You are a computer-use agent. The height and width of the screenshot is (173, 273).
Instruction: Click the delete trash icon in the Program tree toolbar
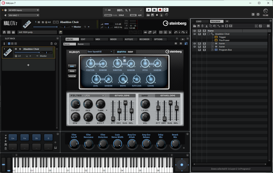(x=202, y=26)
